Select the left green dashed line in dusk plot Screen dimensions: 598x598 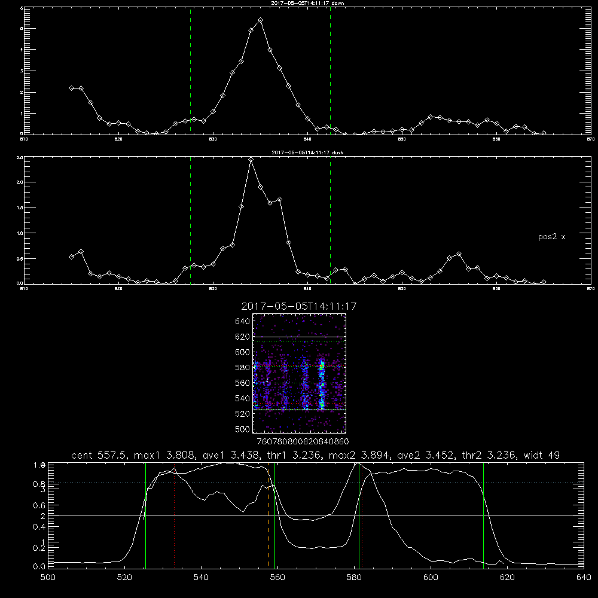pyautogui.click(x=190, y=220)
